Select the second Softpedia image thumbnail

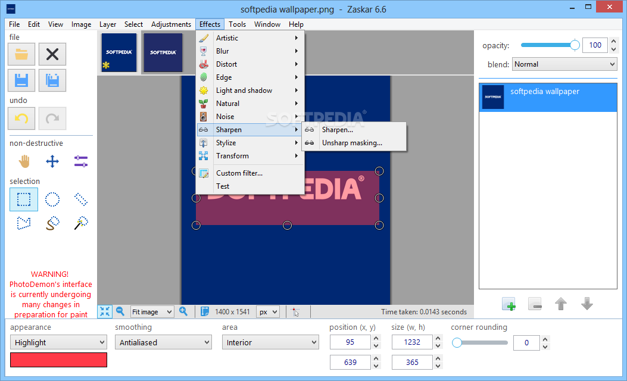(163, 52)
